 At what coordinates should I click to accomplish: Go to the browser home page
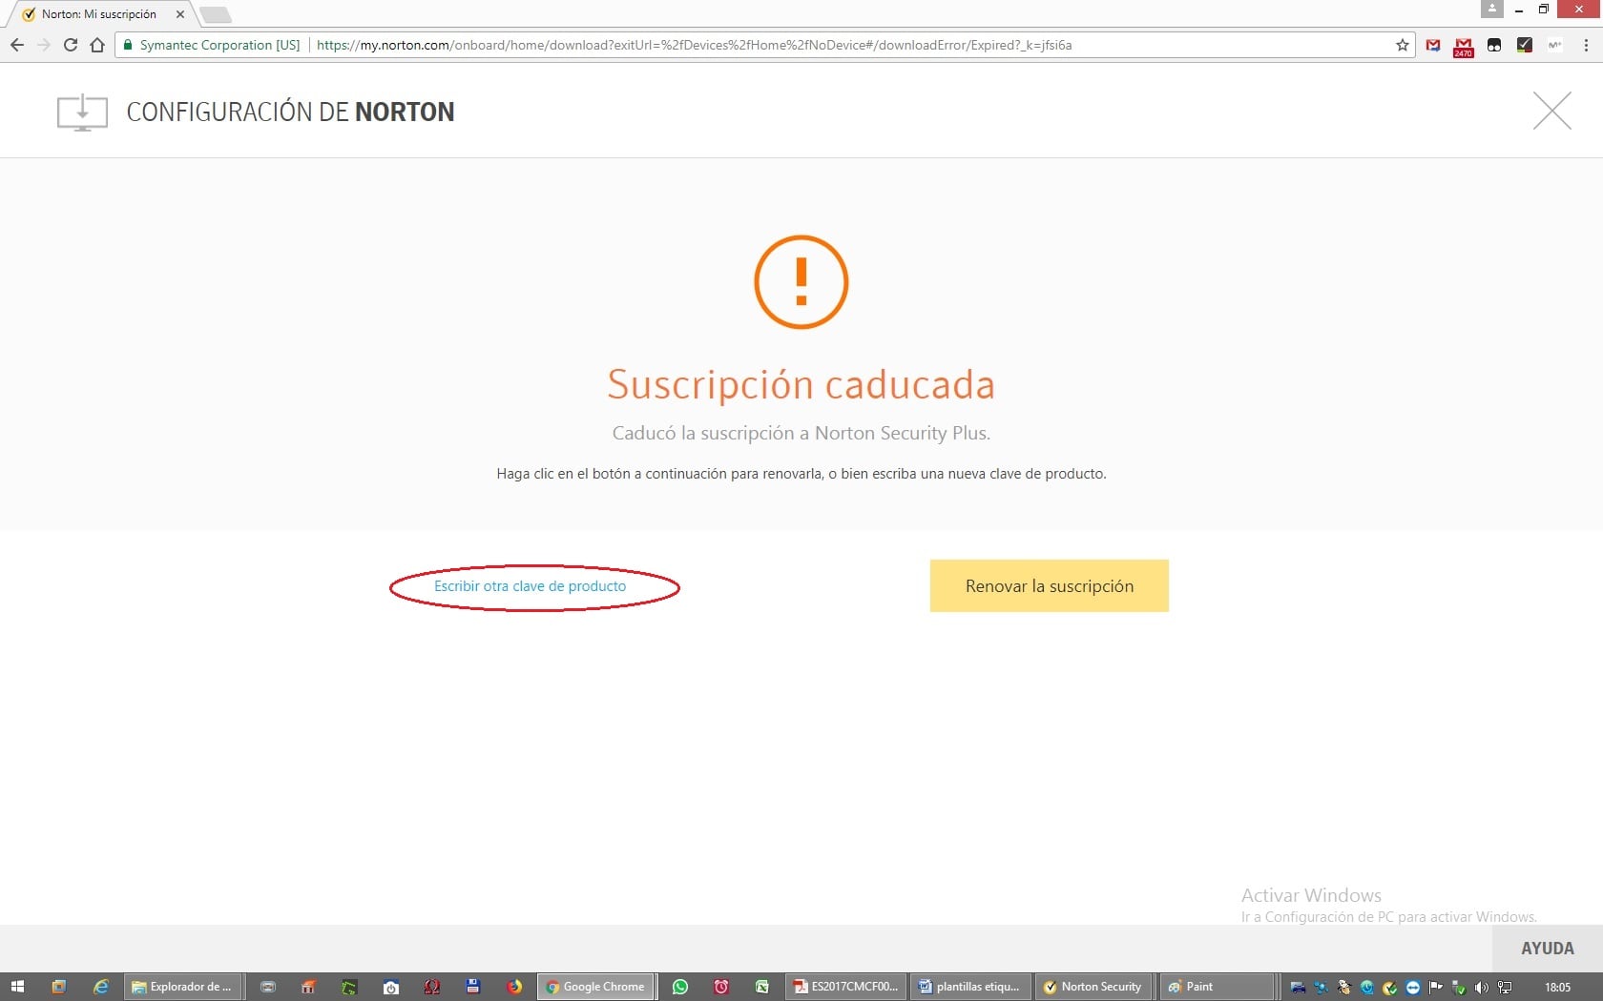pos(97,45)
